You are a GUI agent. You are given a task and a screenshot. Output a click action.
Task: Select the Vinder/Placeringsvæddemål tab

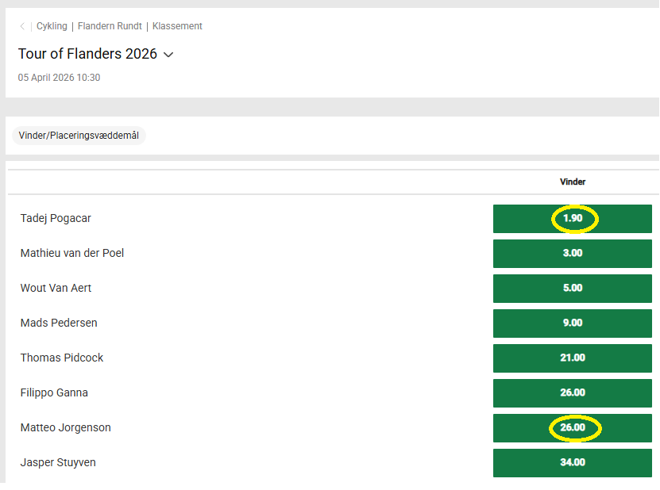coord(79,136)
